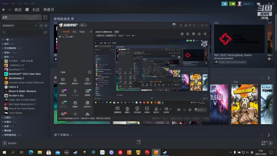Open the bell notifications in streaming app
The image size is (277, 156).
199,34
